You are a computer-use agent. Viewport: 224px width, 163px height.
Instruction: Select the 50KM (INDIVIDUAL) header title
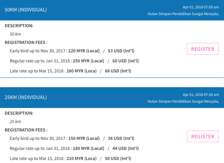(x=26, y=10)
